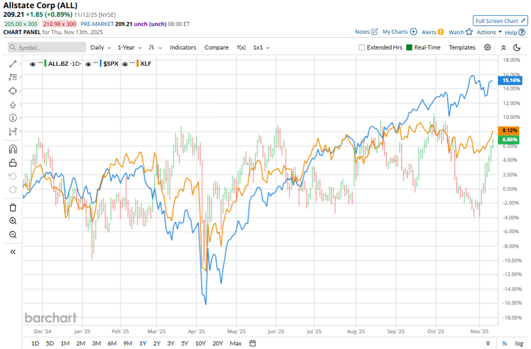The height and width of the screenshot is (349, 531).
Task: Click the XLF orange color marker
Action: click(137, 64)
